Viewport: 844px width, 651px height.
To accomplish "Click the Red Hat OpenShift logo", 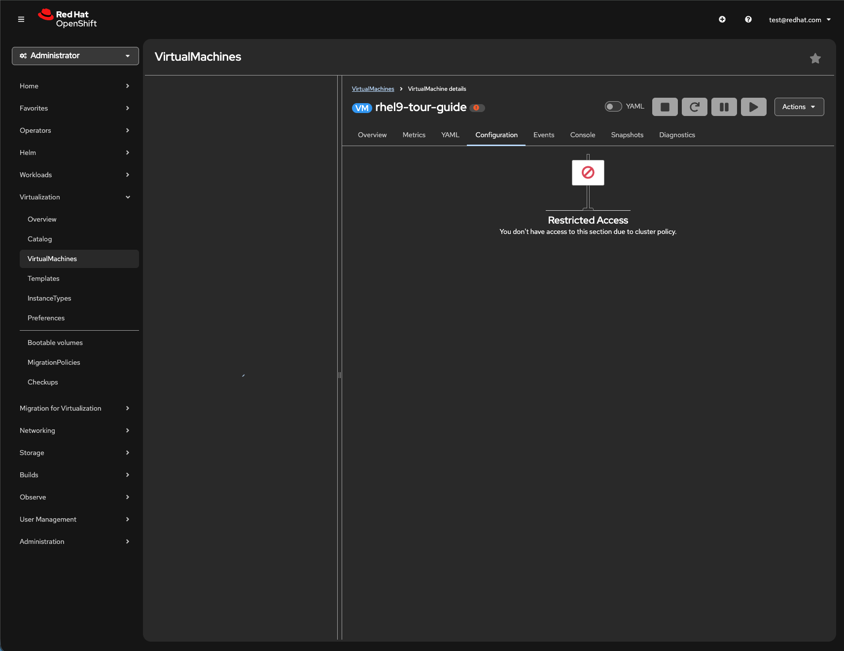I will [68, 19].
